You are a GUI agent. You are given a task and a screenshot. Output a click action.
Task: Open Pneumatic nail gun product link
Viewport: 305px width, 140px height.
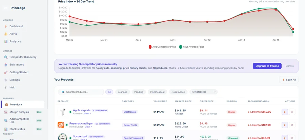[x=81, y=123]
